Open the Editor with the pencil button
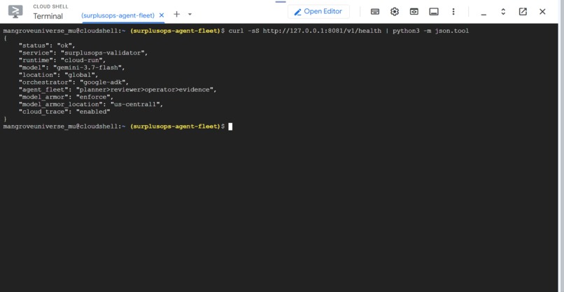This screenshot has height=292, width=564. point(318,11)
